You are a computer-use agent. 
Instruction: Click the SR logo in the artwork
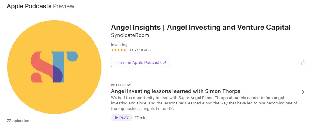[x=54, y=67]
